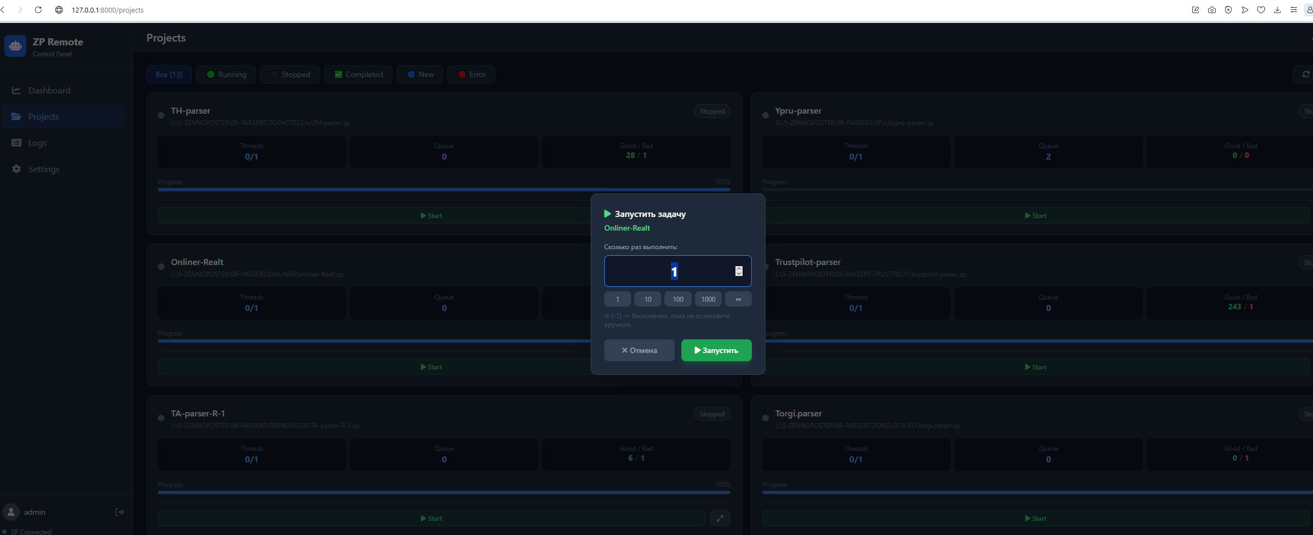Choose the 100 preset in the dialog
Screen dimensions: 1313x535
coord(678,299)
